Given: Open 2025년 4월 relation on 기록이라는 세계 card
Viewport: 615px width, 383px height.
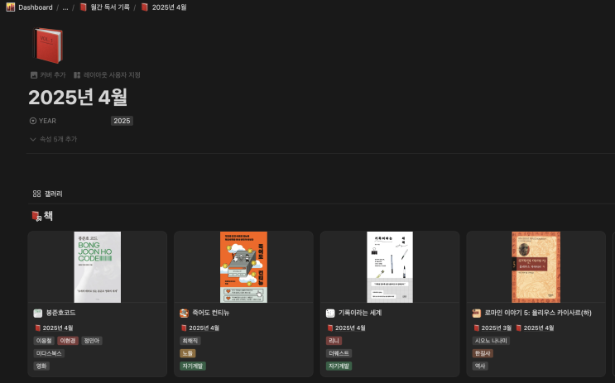Looking at the screenshot, I should point(346,328).
